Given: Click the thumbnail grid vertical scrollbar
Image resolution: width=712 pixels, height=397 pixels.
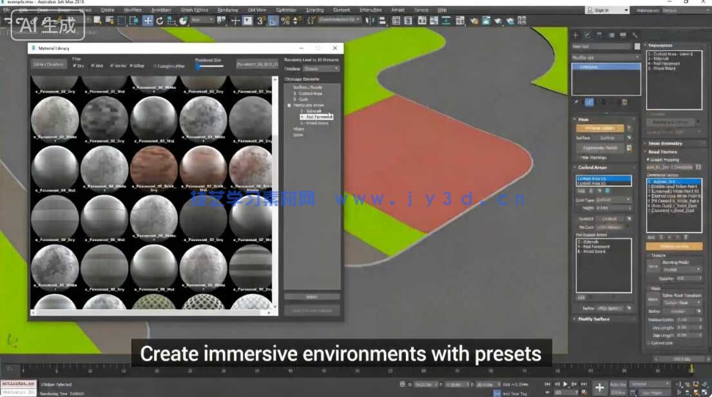Looking at the screenshot, I should [x=274, y=193].
